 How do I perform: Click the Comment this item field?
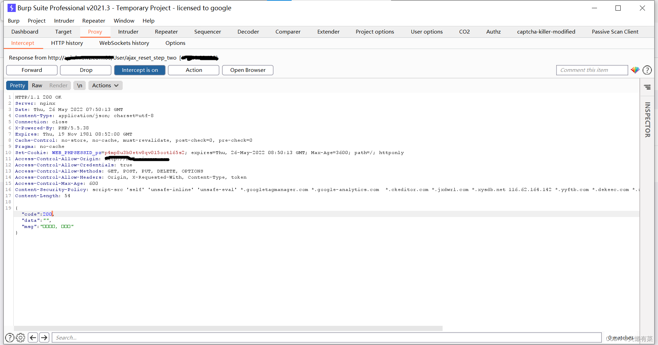(x=592, y=70)
